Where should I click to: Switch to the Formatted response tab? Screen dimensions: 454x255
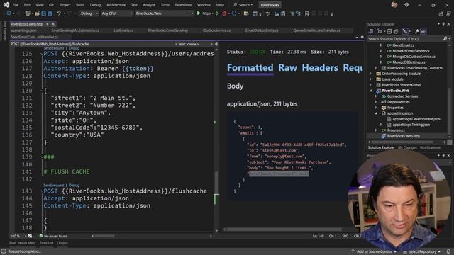[x=250, y=68]
